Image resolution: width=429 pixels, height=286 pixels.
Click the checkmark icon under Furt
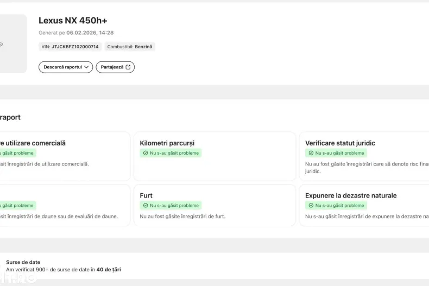(x=146, y=206)
